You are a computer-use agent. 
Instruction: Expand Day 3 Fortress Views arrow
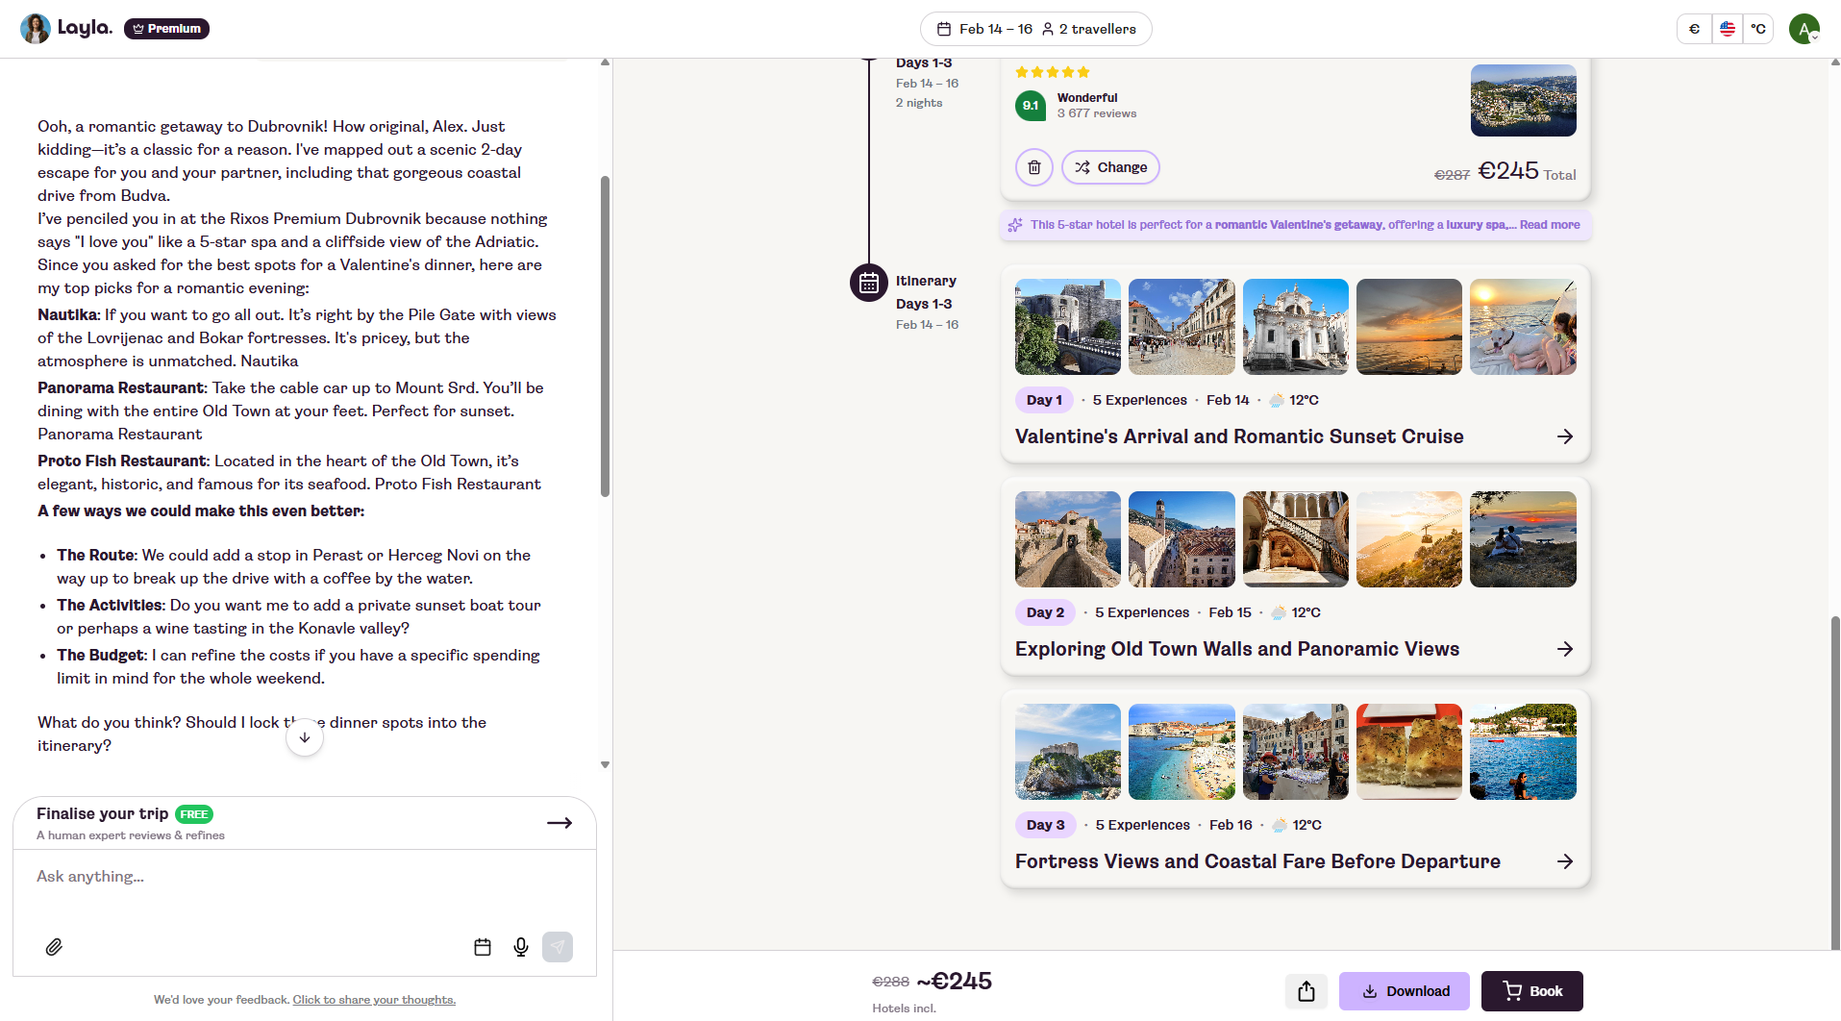click(x=1564, y=861)
